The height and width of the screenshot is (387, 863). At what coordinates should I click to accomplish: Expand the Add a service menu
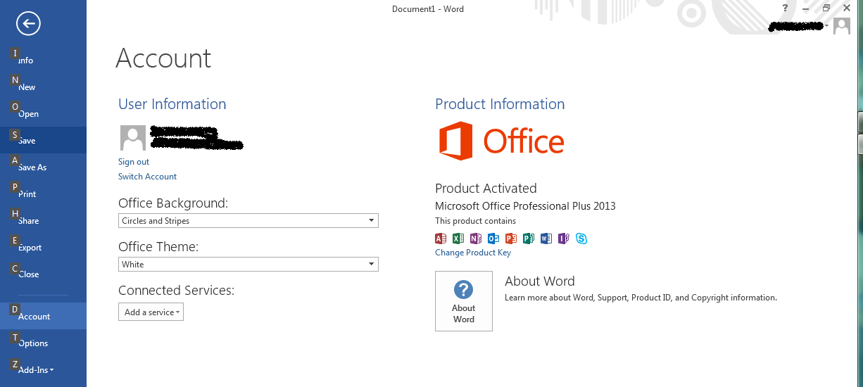[151, 312]
